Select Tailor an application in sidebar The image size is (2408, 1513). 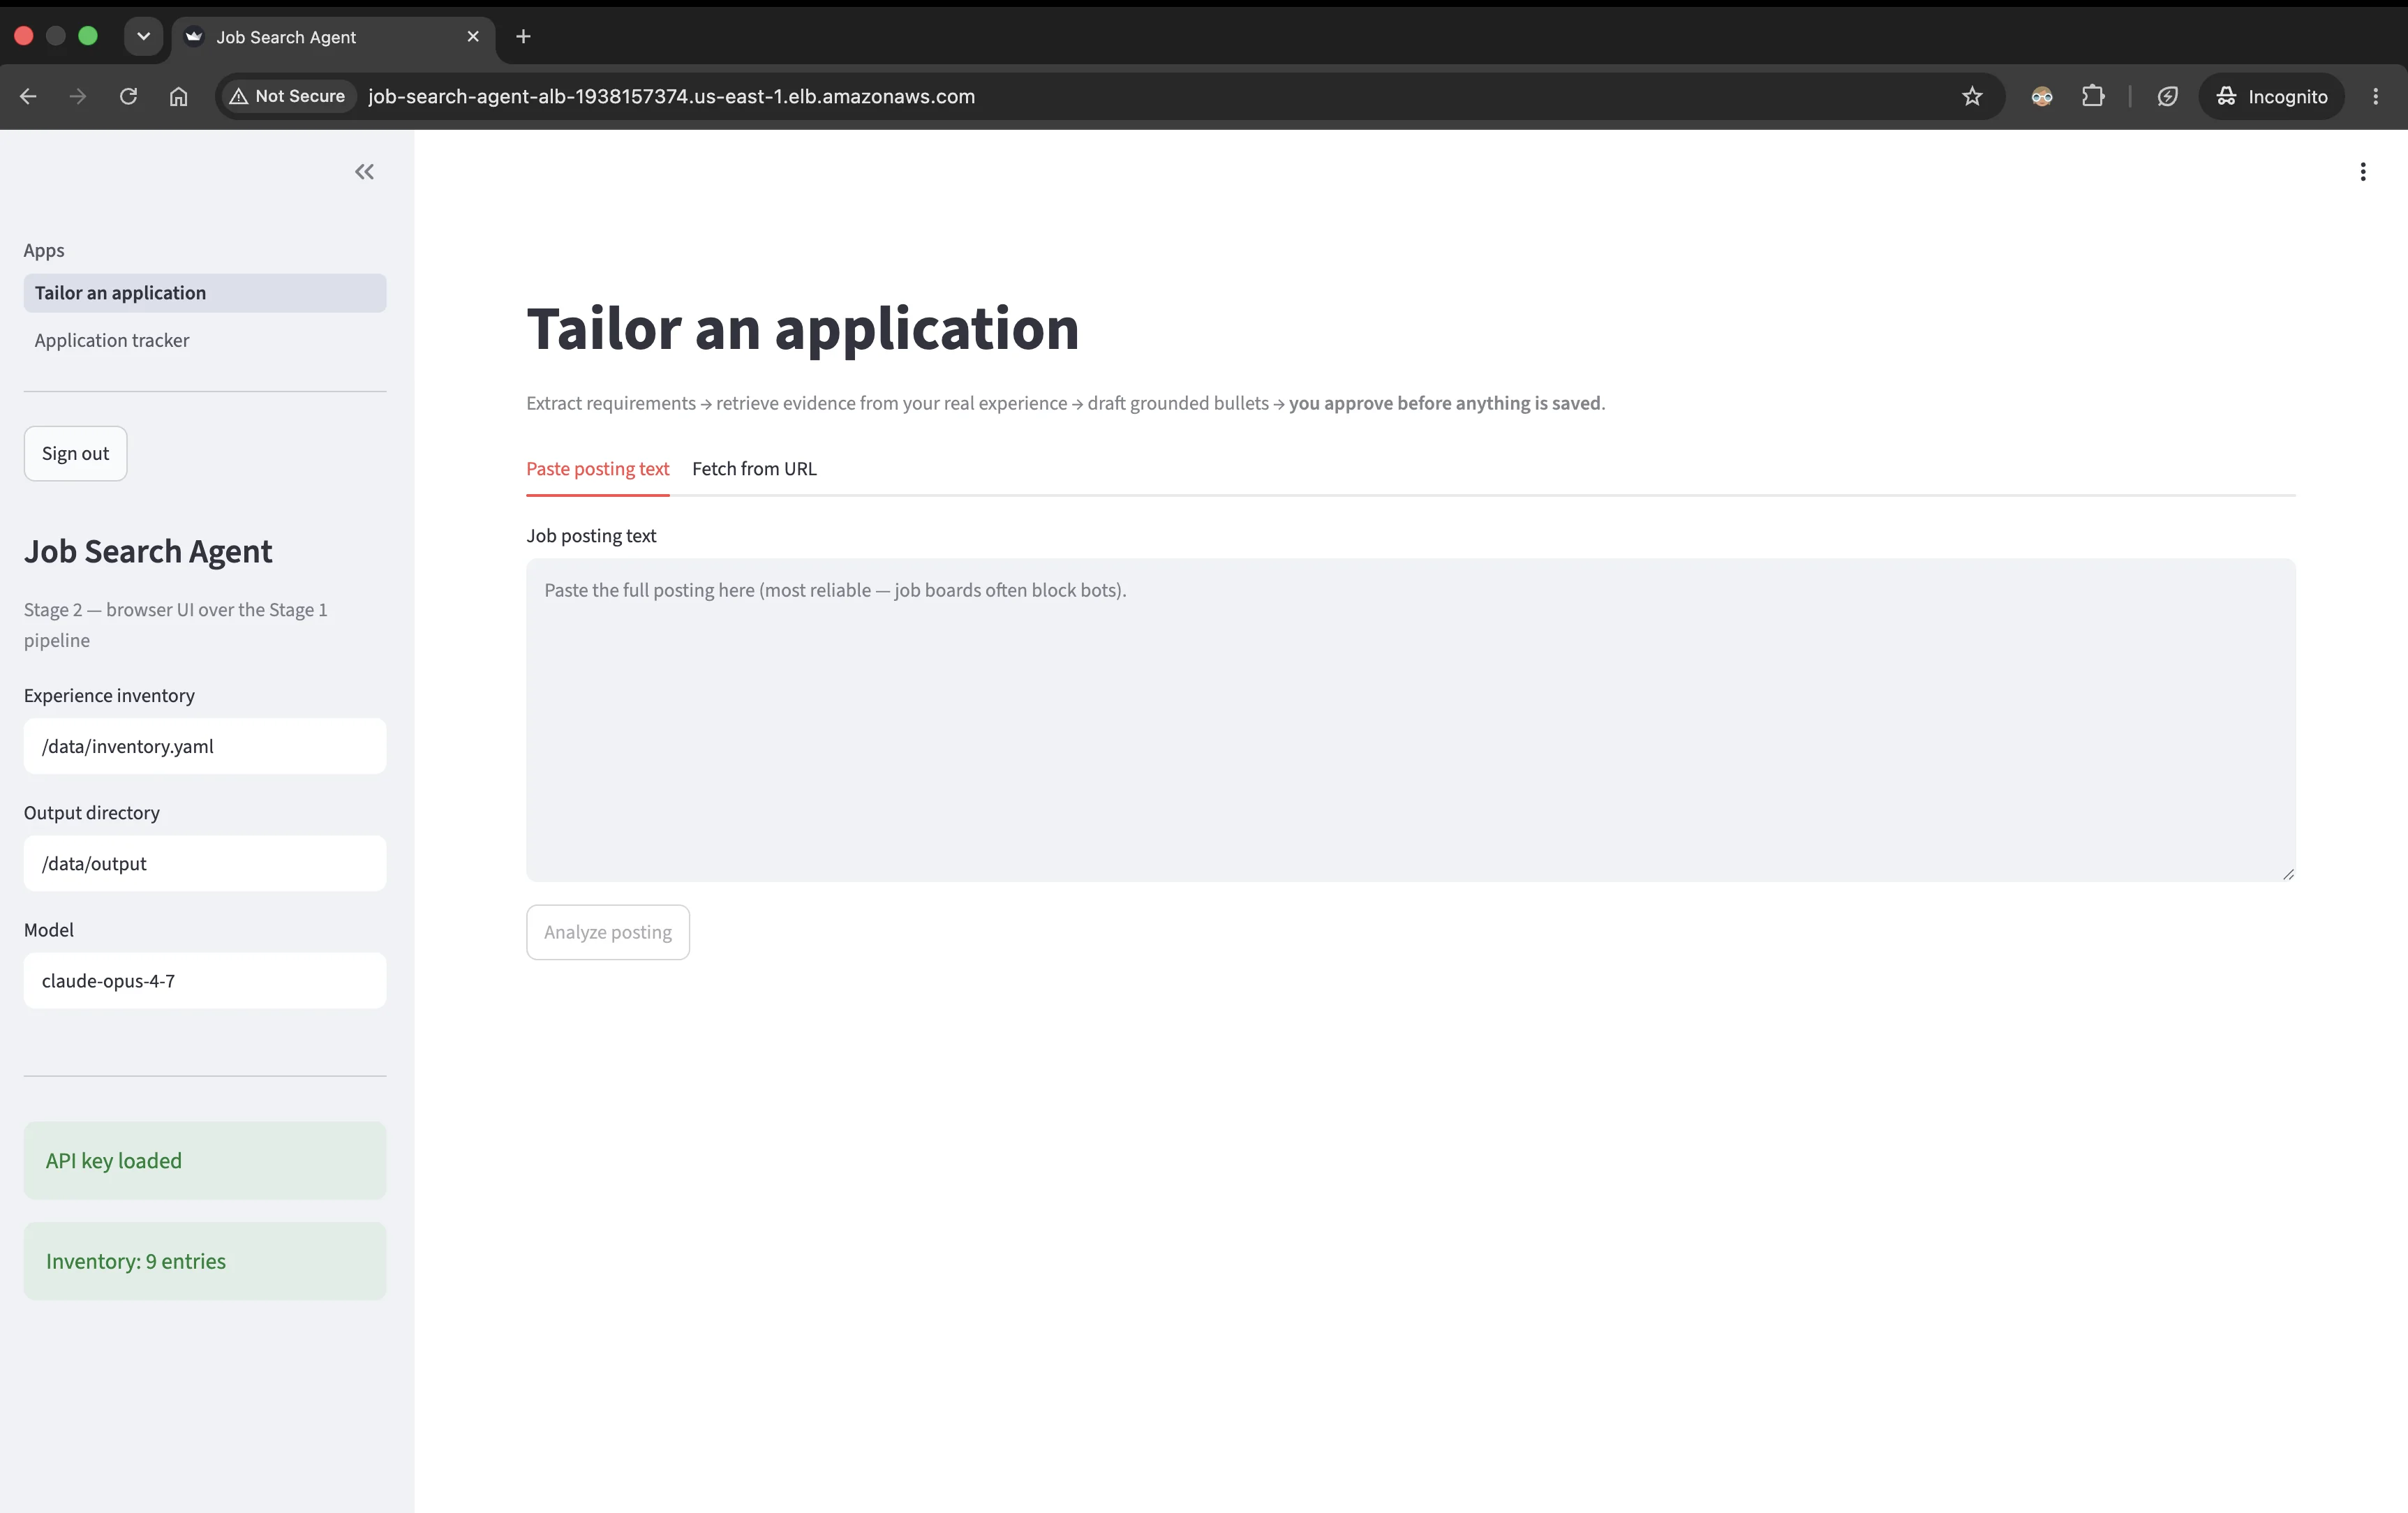(x=205, y=293)
